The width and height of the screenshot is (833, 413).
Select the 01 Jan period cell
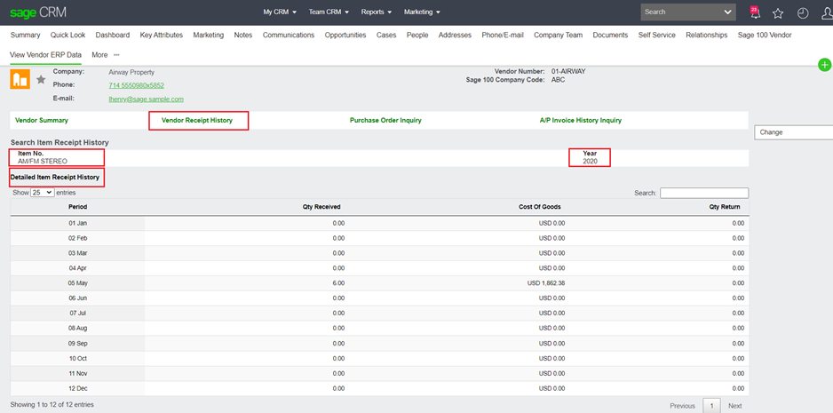click(77, 223)
